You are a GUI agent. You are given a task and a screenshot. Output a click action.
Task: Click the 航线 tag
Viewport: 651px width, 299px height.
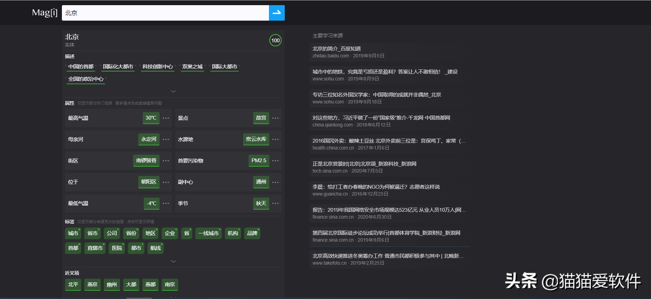[155, 248]
